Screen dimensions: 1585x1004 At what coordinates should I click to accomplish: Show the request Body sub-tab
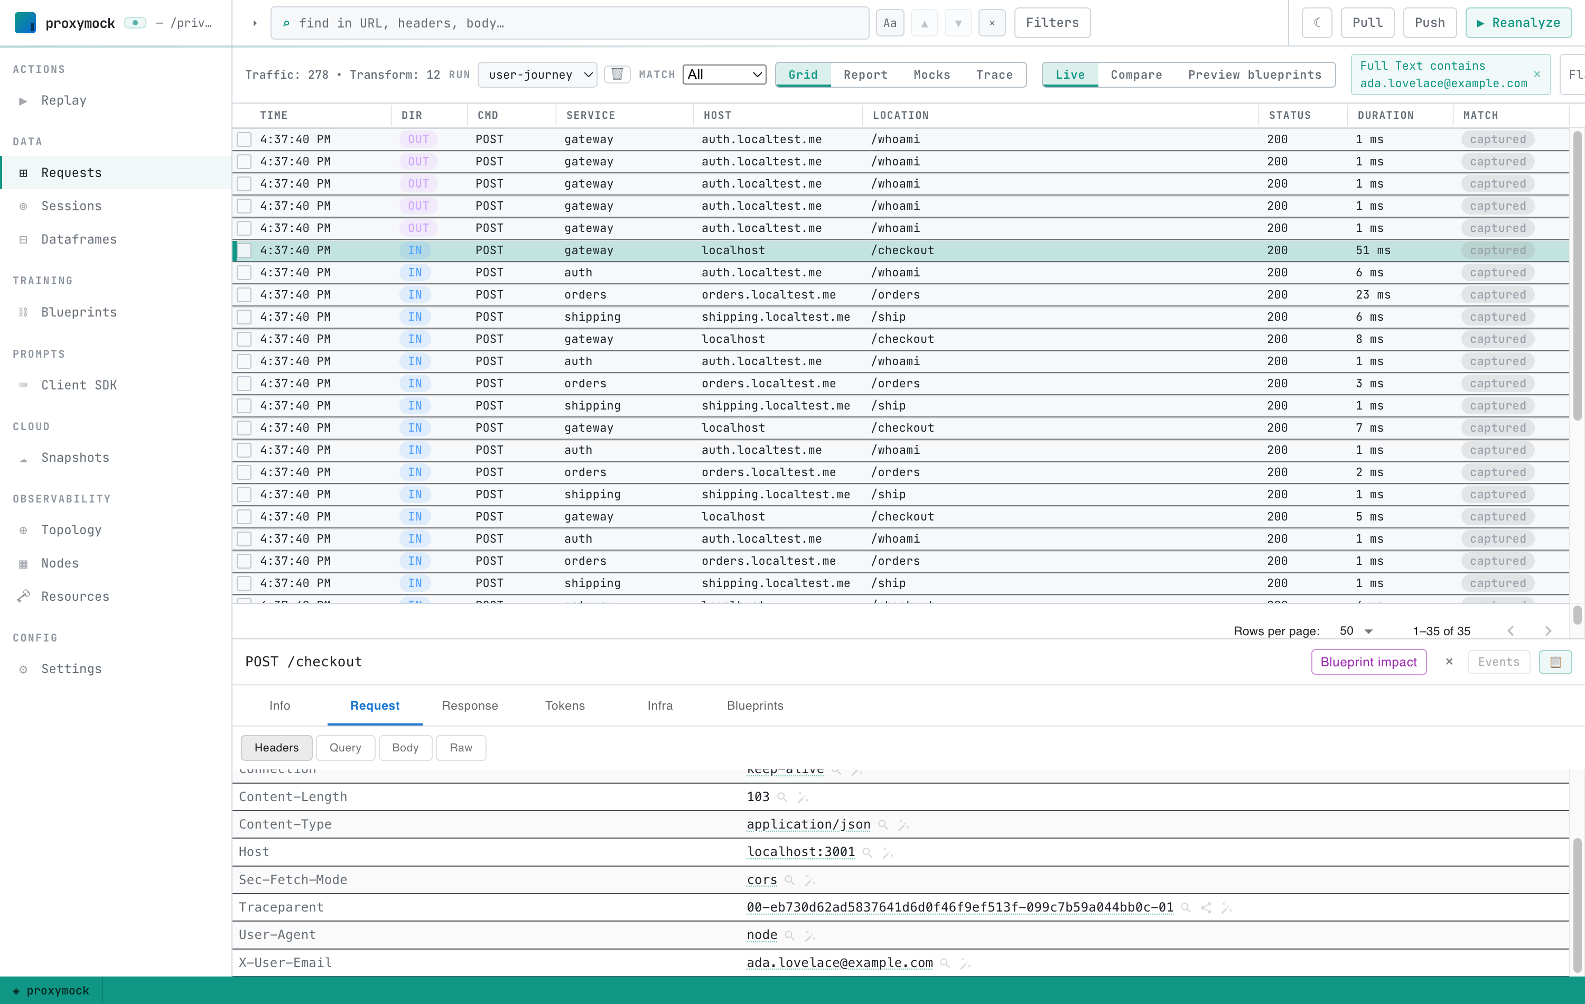pyautogui.click(x=405, y=748)
